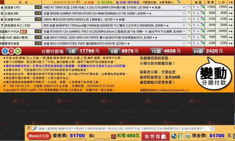Open the SSD dropdown (MSI M480PRO 1TB)
Image resolution: width=235 pixels, height=141 pixels.
114,25
